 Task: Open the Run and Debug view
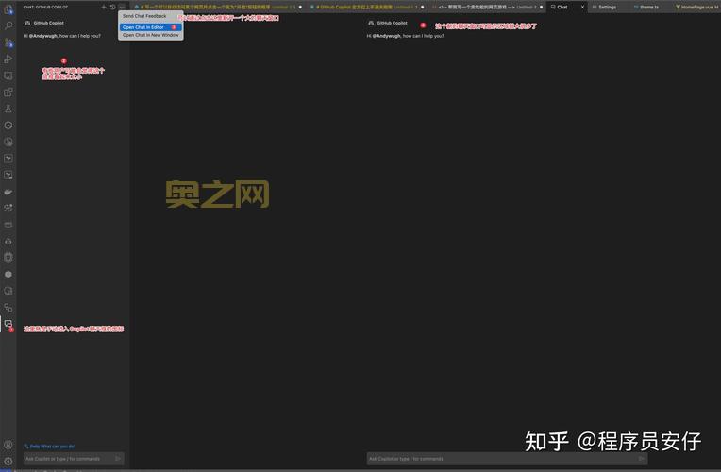[8, 59]
